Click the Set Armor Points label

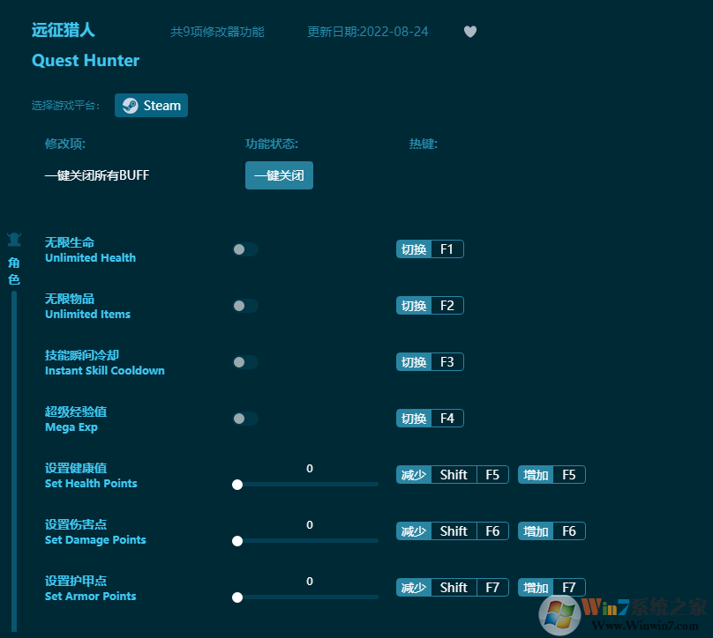pos(91,596)
